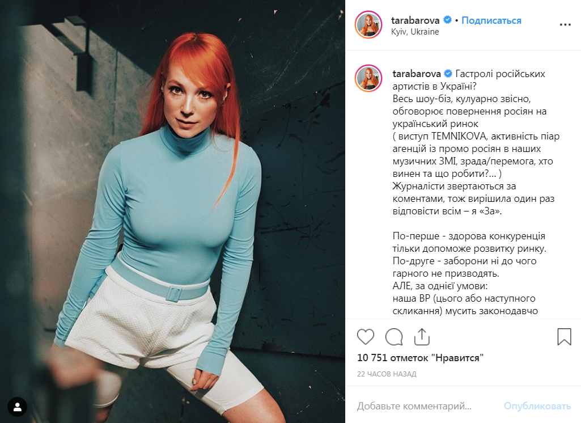
Task: Open the Kyiv, Ukraine location link
Action: 415,32
